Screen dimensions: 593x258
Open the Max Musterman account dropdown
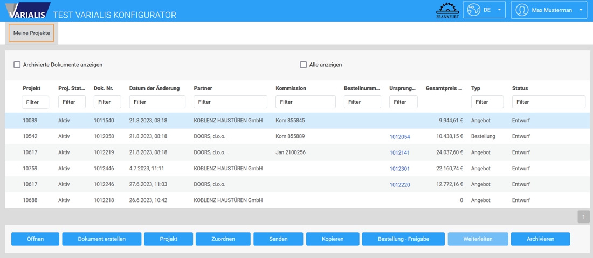581,10
